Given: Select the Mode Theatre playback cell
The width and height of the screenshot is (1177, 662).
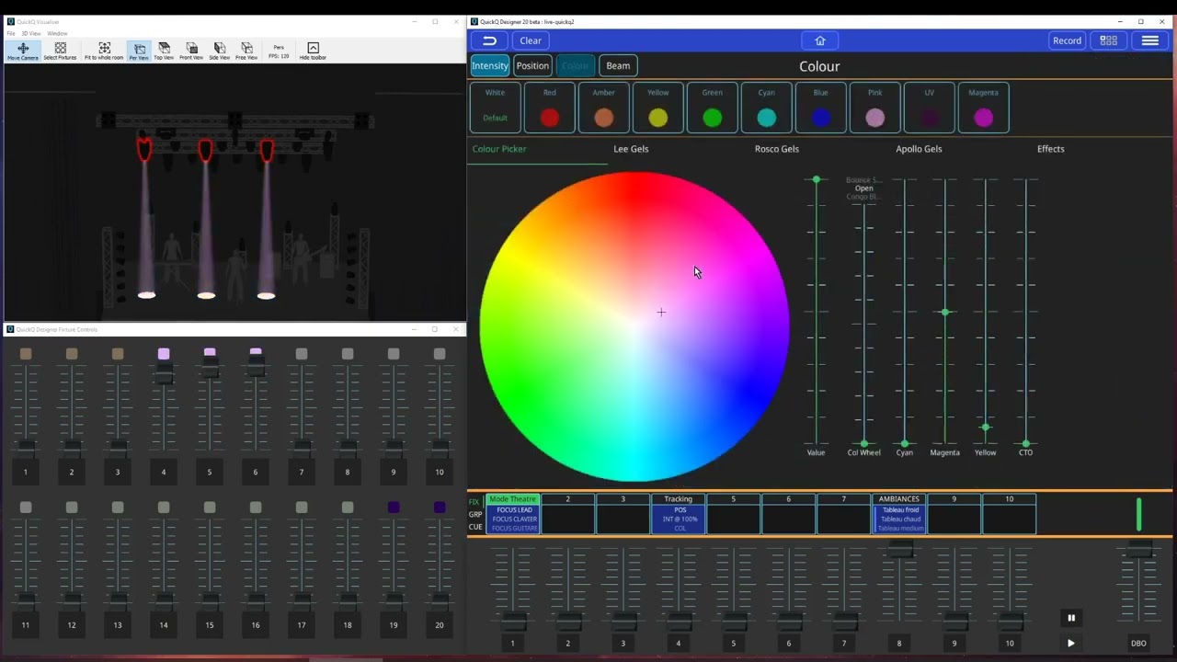Looking at the screenshot, I should (513, 514).
